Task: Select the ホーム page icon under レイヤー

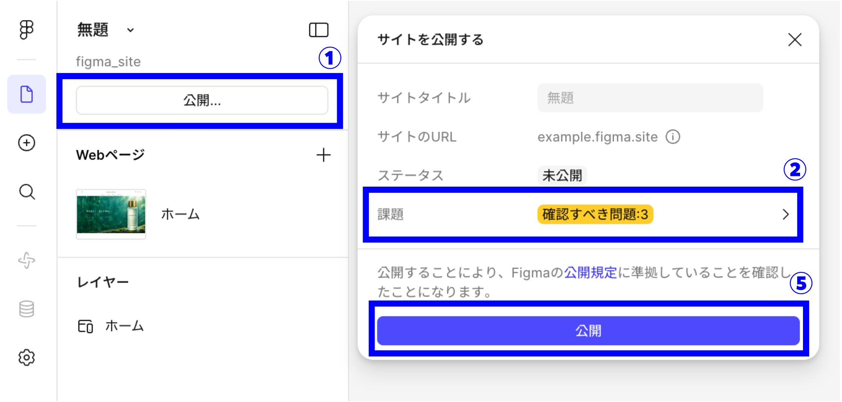Action: [x=85, y=326]
